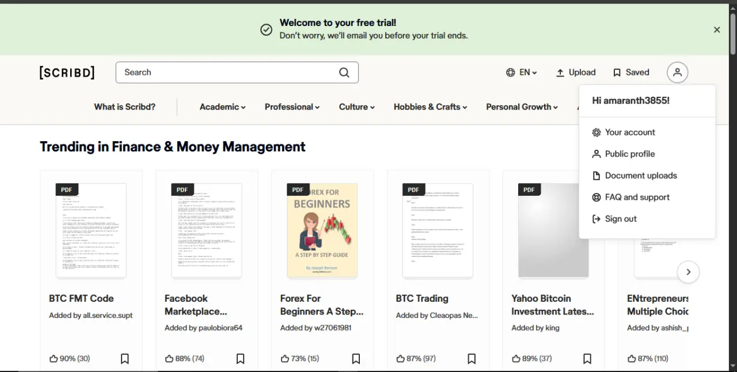
Task: Open Yahoo Bitcoin Investment thumbnail
Action: (553, 230)
